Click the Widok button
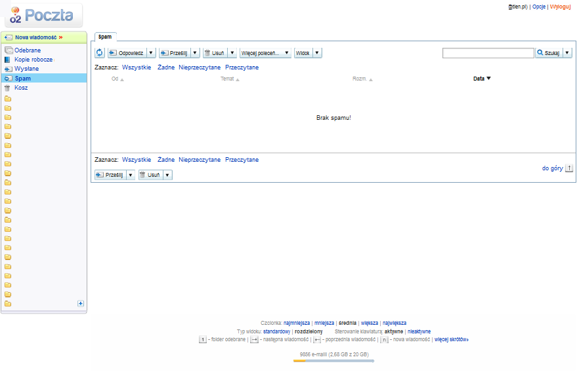The width and height of the screenshot is (577, 372). (303, 53)
